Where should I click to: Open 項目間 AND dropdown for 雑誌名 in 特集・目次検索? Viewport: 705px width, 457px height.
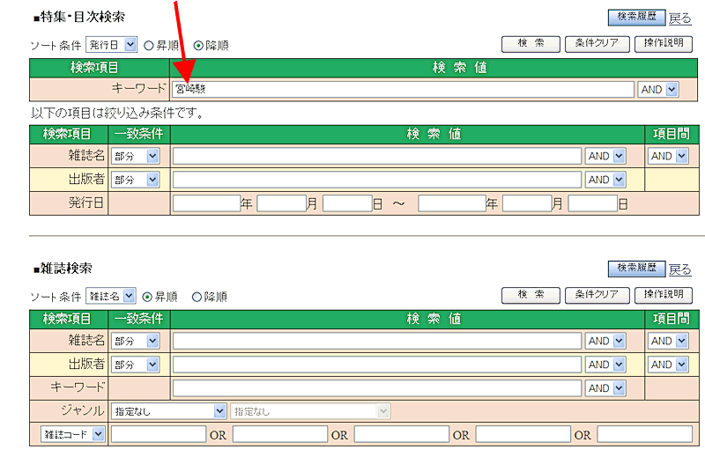pos(668,156)
